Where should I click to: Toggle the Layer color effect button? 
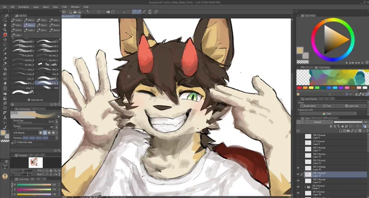352,106
